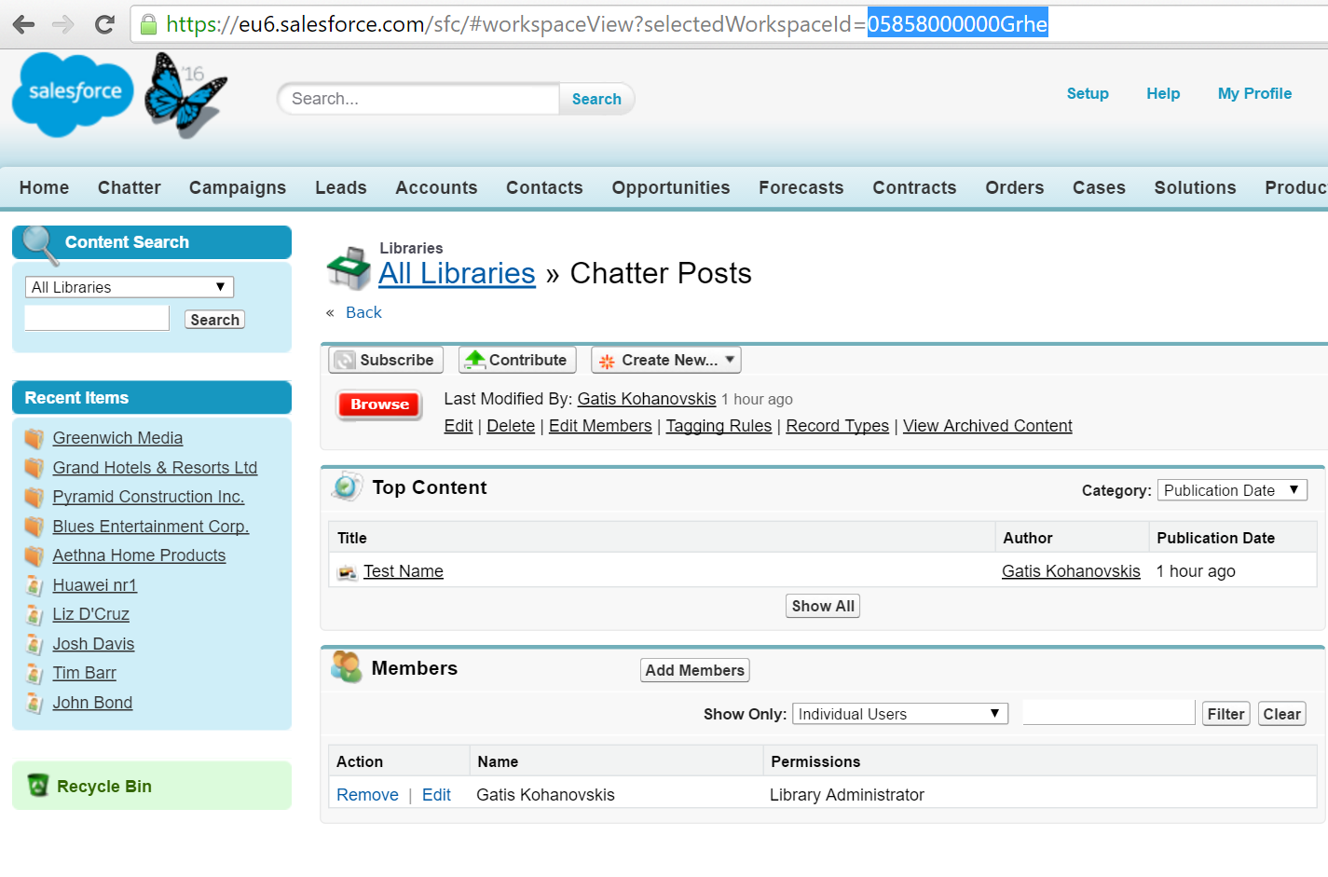Click the Recycle Bin icon
This screenshot has width=1328, height=877.
pyautogui.click(x=38, y=786)
